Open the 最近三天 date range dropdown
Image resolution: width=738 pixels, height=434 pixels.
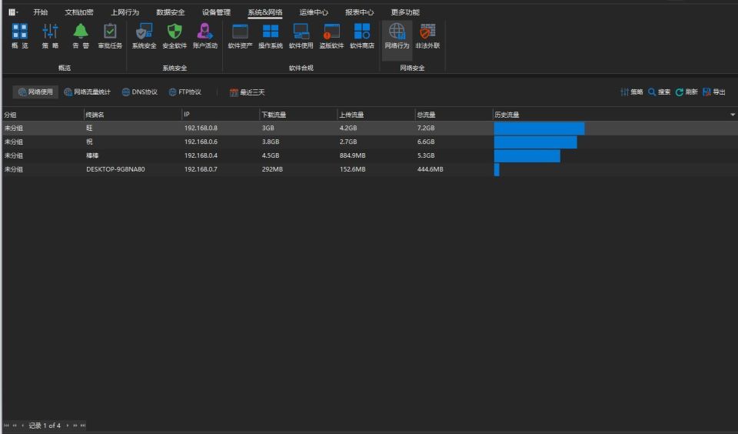click(x=247, y=92)
